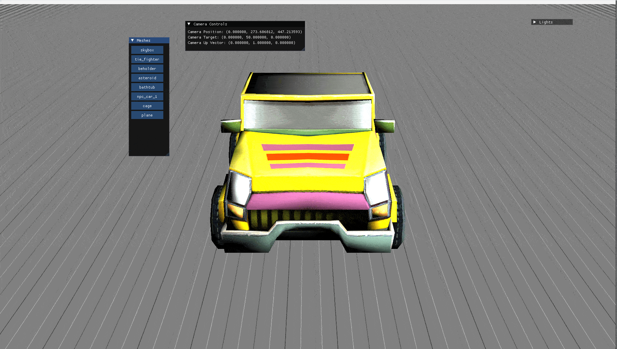Image resolution: width=617 pixels, height=349 pixels.
Task: Pick the asteroid mesh button
Action: [x=147, y=78]
